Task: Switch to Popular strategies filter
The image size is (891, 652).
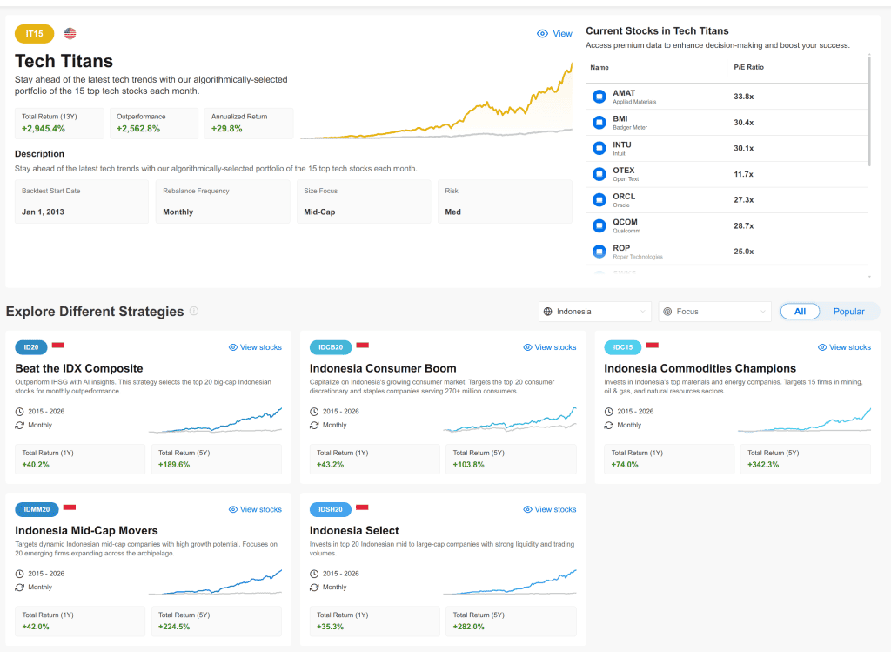Action: 848,312
